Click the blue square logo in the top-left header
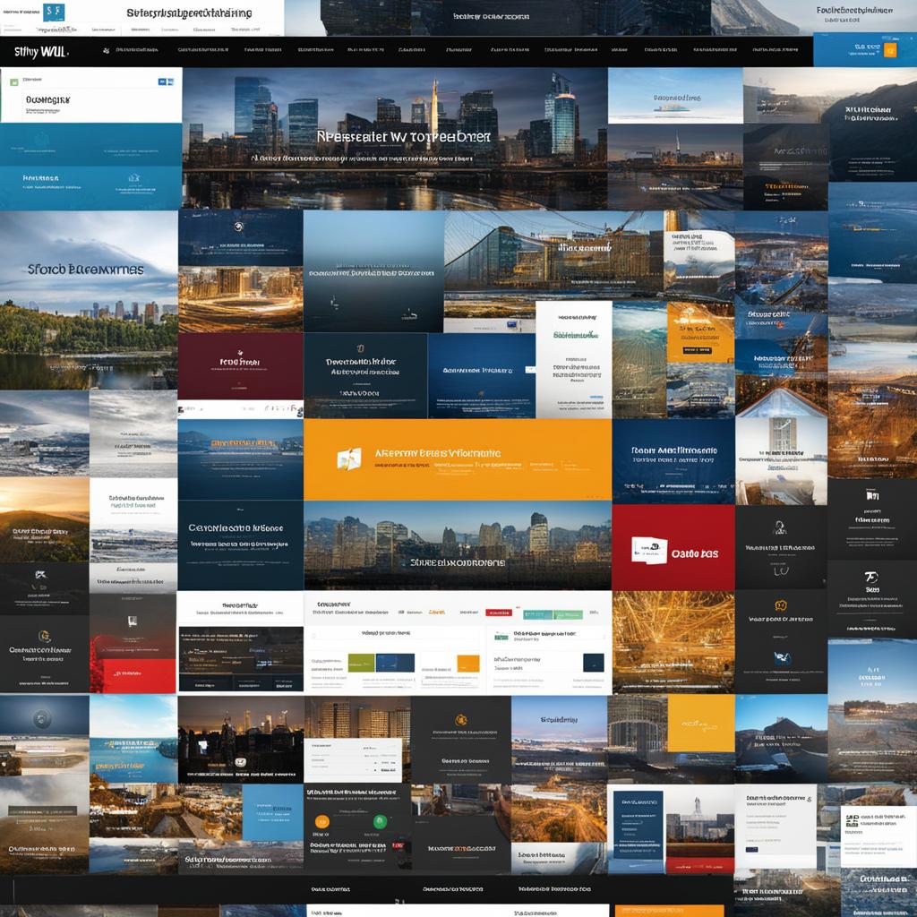The height and width of the screenshot is (917, 917). pyautogui.click(x=54, y=12)
